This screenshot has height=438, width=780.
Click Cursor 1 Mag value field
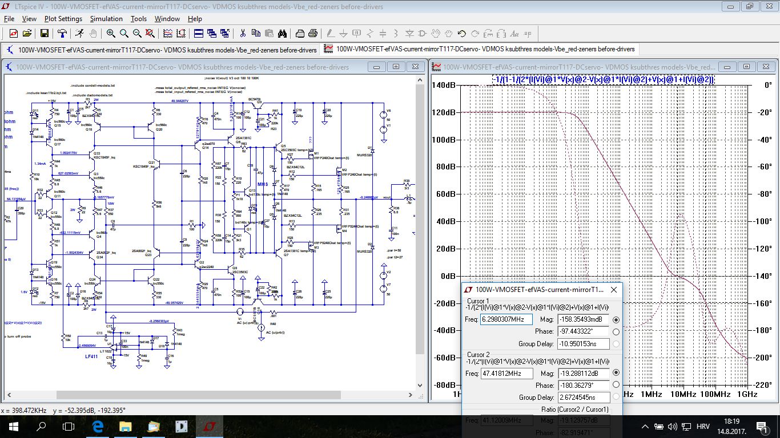click(x=583, y=319)
